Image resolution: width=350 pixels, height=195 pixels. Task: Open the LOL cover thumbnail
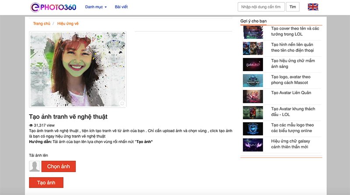pos(253,32)
